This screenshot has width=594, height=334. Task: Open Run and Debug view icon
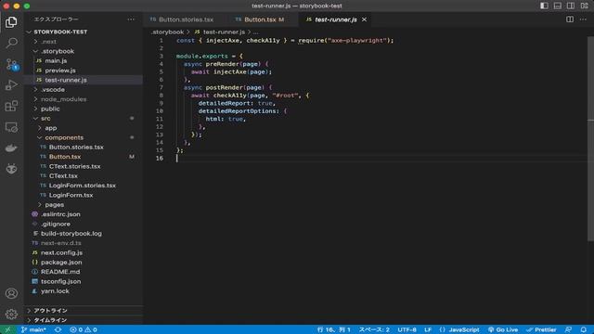(11, 85)
